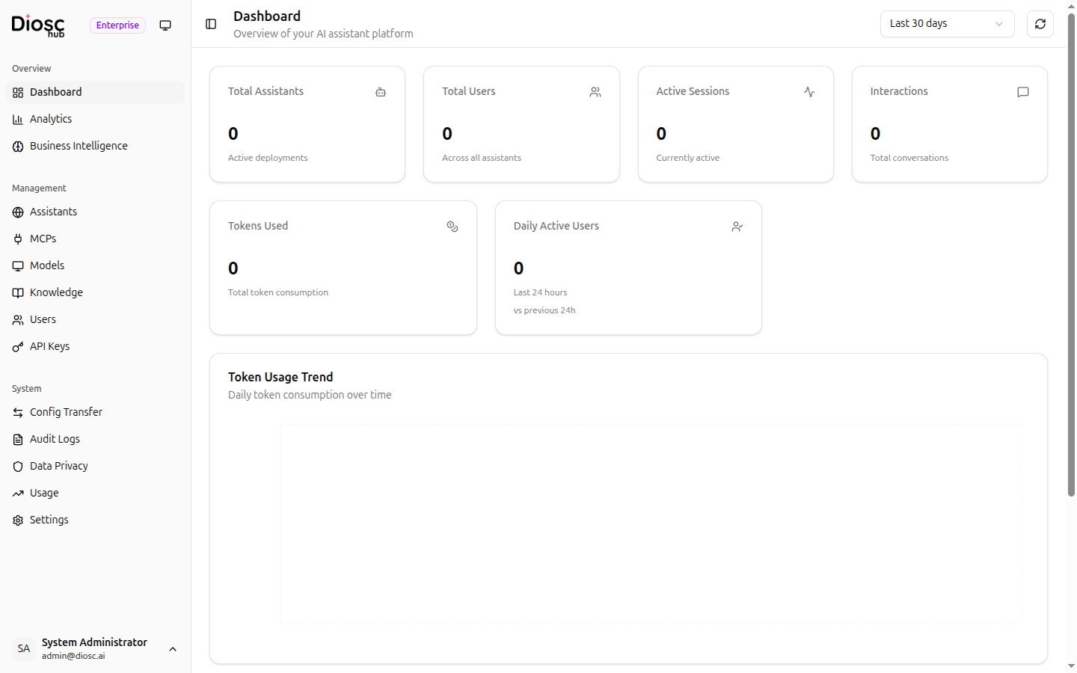This screenshot has height=673, width=1077.
Task: Open Data Privacy page
Action: click(96, 466)
